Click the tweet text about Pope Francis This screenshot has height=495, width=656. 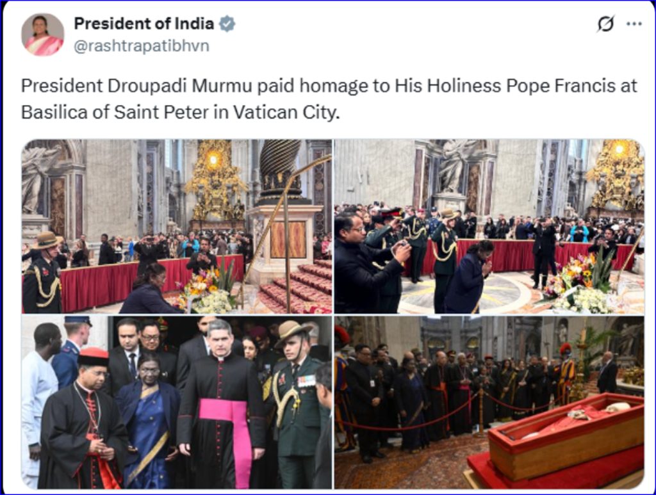click(x=329, y=99)
